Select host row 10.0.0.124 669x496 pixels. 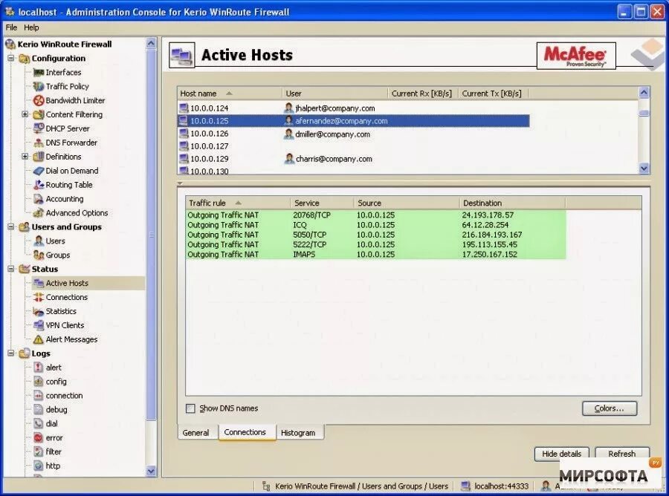353,108
